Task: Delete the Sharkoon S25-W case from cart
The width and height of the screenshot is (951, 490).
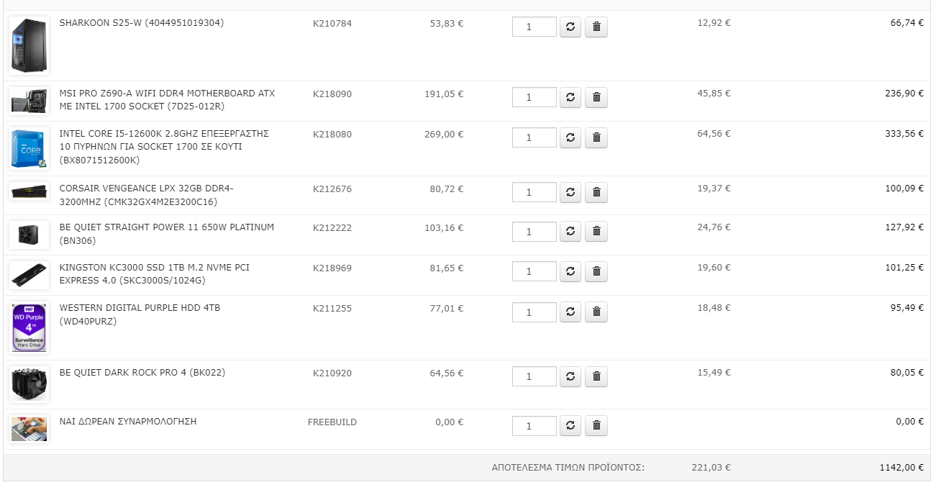Action: 596,27
